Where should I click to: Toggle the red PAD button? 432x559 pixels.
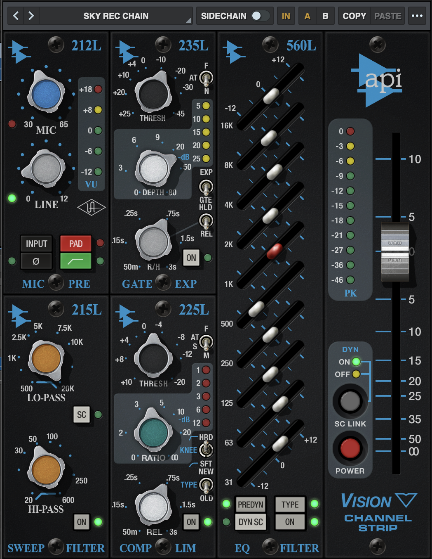[76, 244]
